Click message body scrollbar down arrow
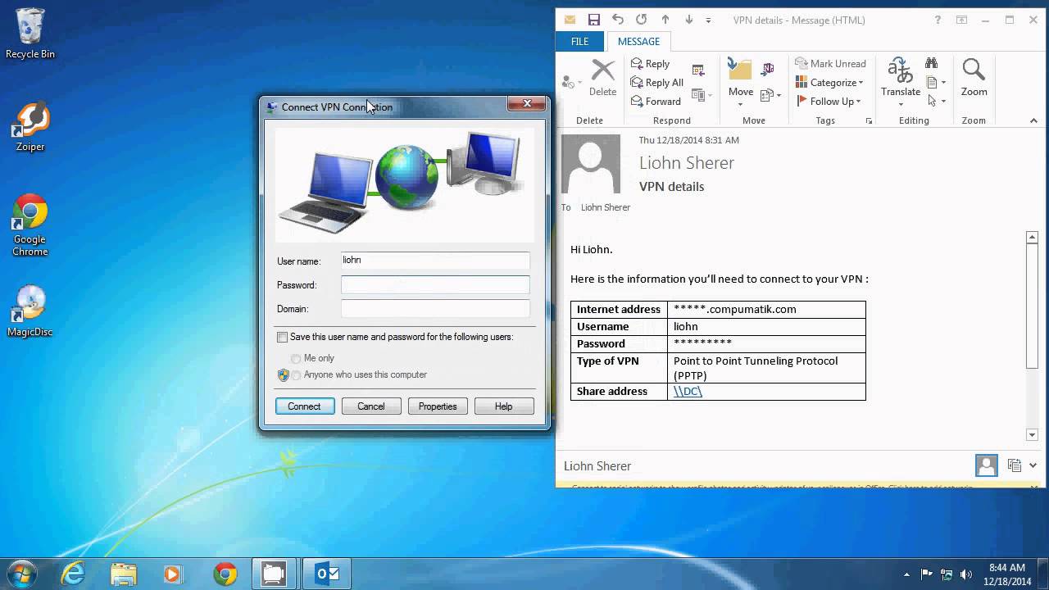Viewport: 1049px width, 590px height. [x=1033, y=435]
